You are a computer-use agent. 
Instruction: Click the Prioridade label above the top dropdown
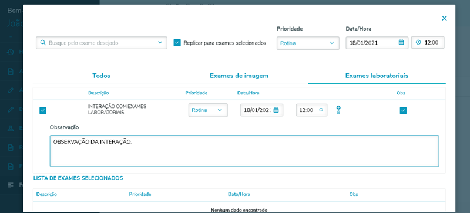290,29
